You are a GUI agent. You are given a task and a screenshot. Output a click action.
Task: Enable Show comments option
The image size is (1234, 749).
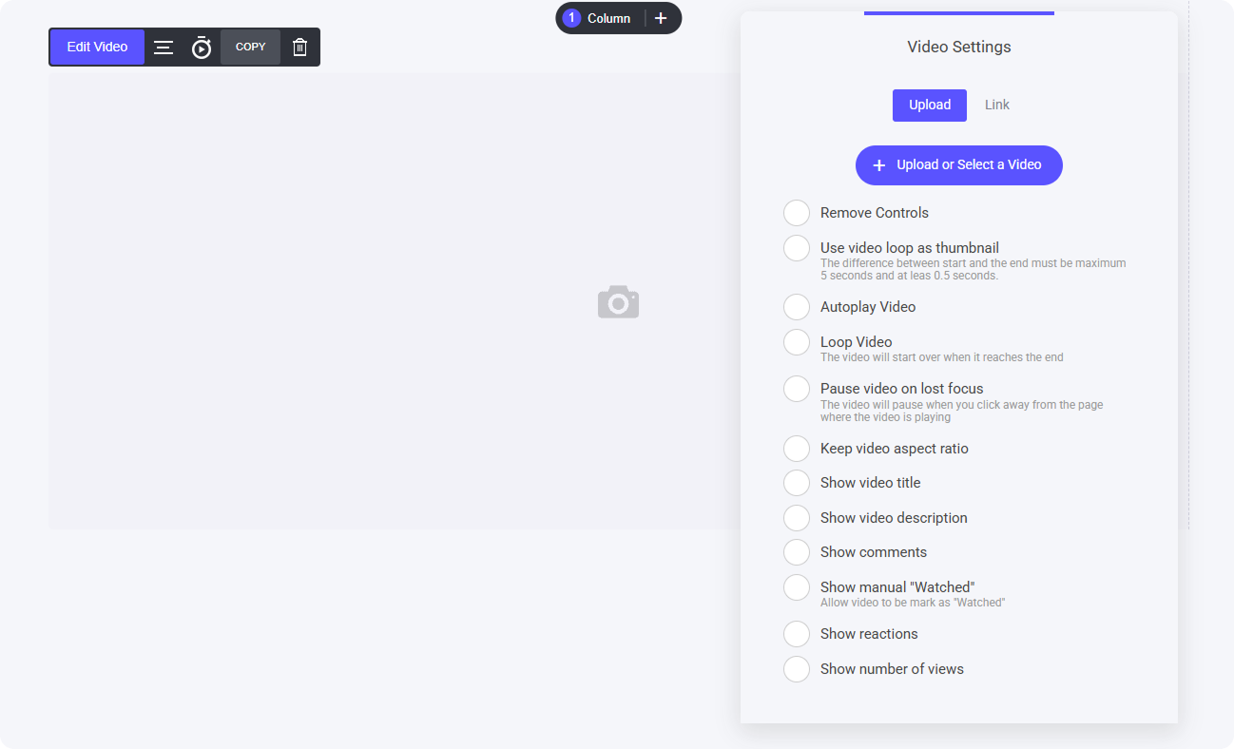[797, 552]
